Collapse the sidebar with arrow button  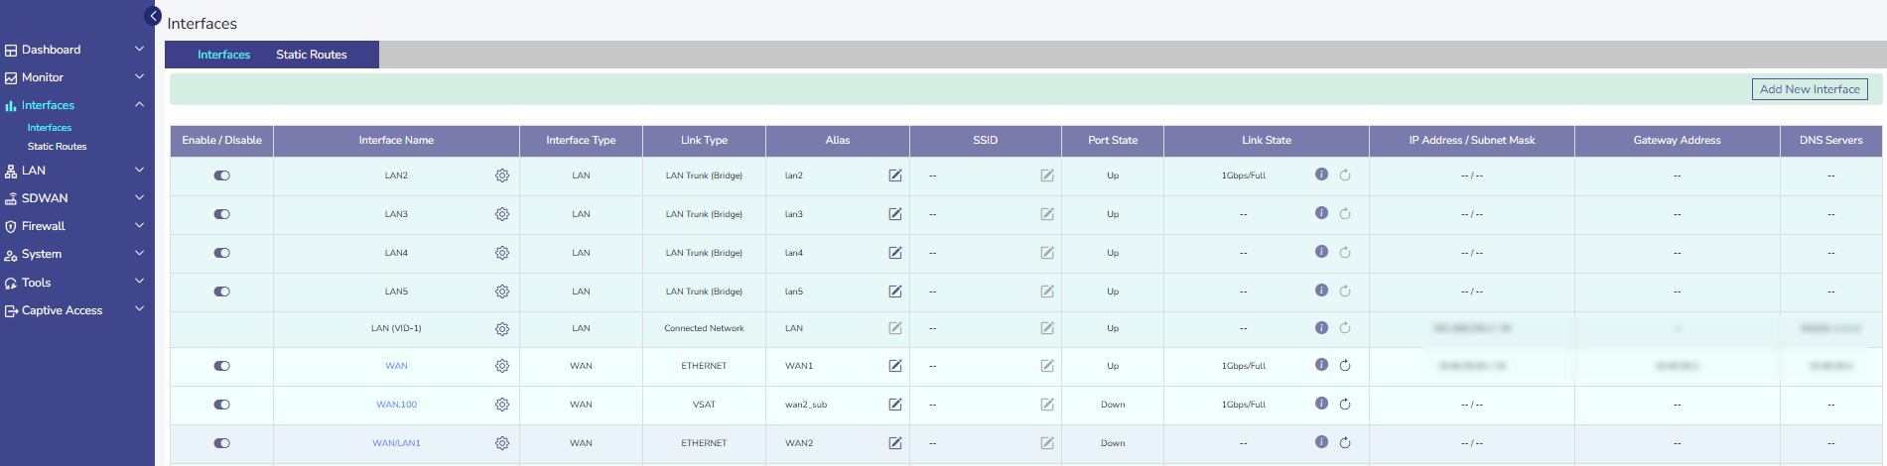[154, 16]
